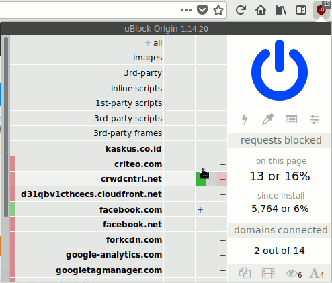Click global rule cell for 3rd-party scripts

click(179, 118)
